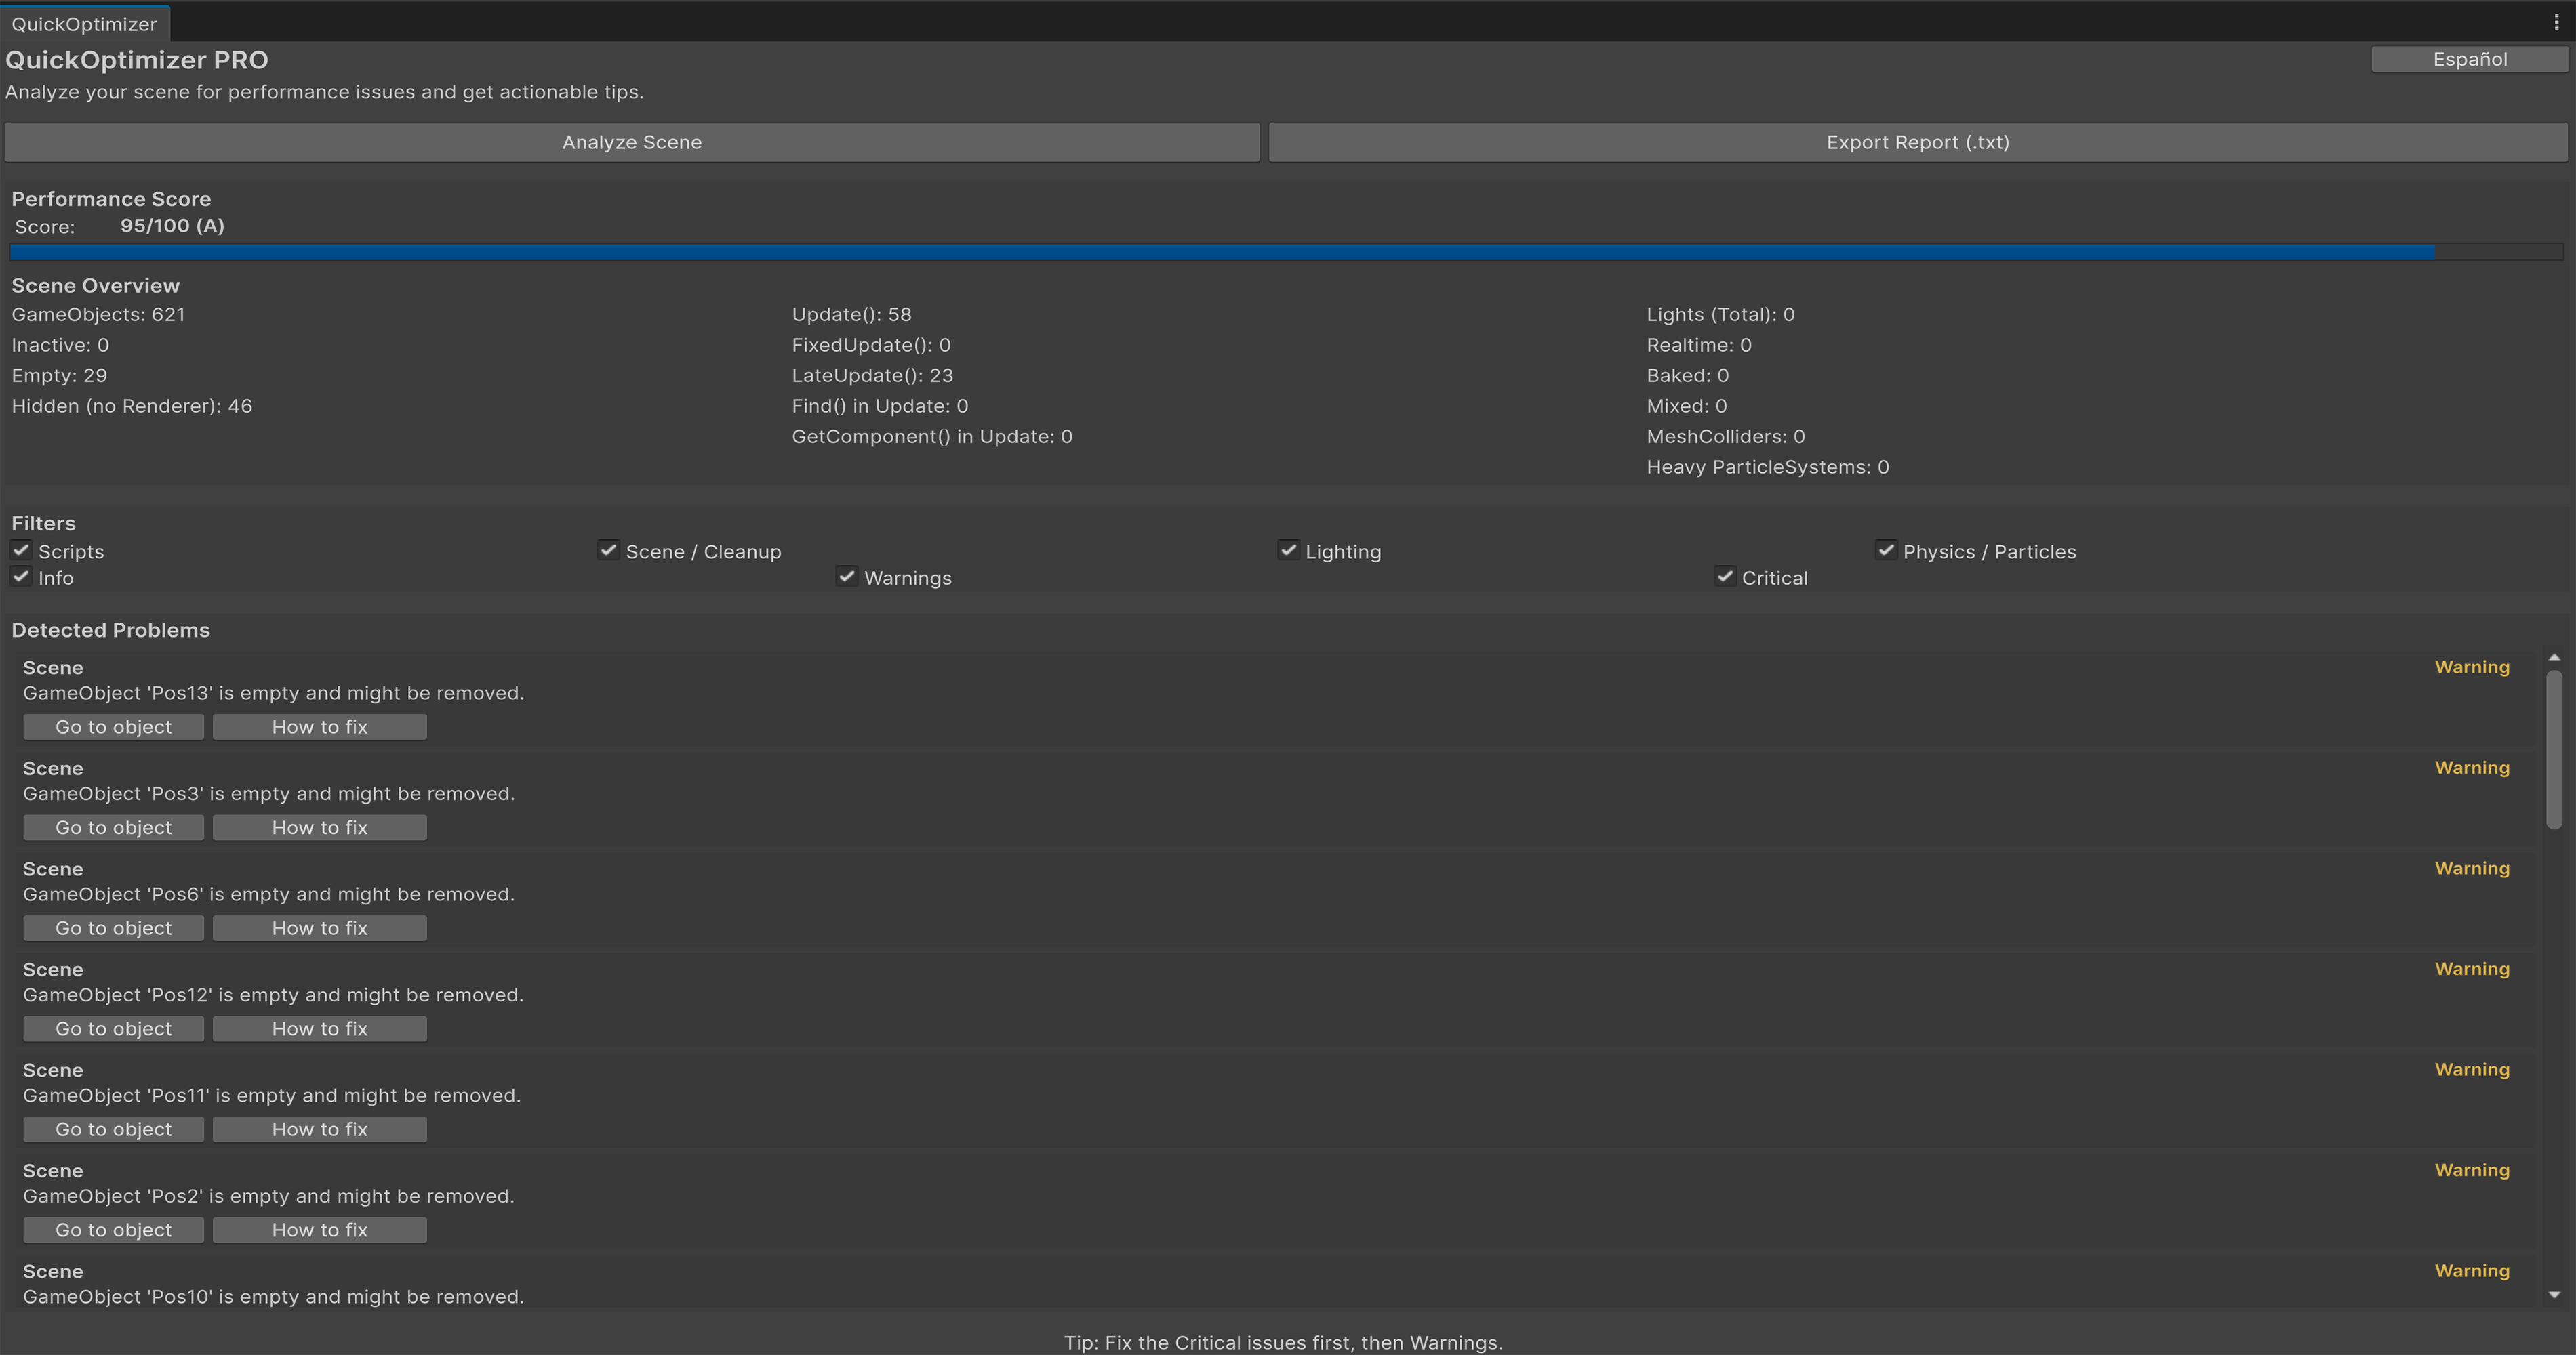
Task: Click the scroll down arrow in problems list
Action: 2554,1295
